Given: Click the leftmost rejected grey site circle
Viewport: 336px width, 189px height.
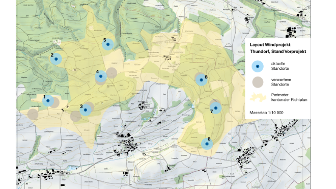Looking at the screenshot, I should click(33, 114).
